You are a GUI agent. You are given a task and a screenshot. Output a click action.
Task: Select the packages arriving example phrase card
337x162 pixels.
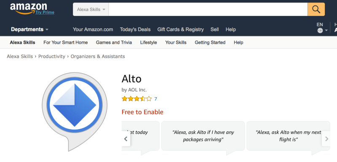pyautogui.click(x=203, y=136)
